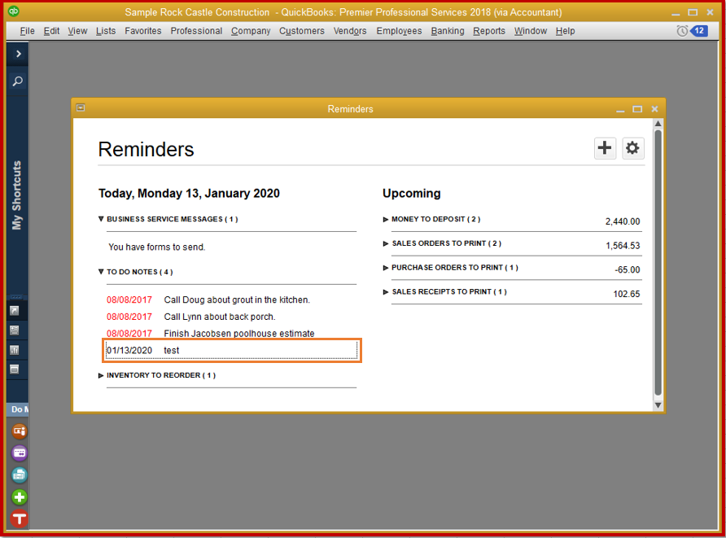Open the Customers menu
This screenshot has height=538, width=726.
301,31
